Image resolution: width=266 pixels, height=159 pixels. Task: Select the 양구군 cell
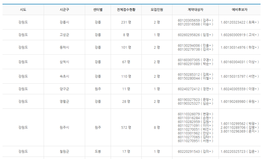(64, 89)
